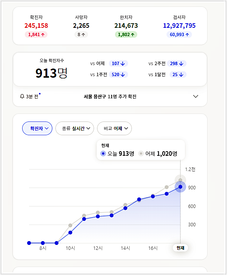Click yesterday's gray point at 현재
Screen dimensions: 227x275
180,180
